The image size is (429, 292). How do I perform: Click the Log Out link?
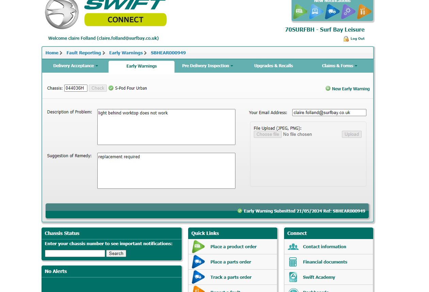click(358, 39)
